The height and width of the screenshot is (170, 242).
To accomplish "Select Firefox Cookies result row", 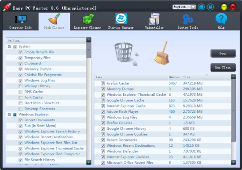I will (163, 123).
